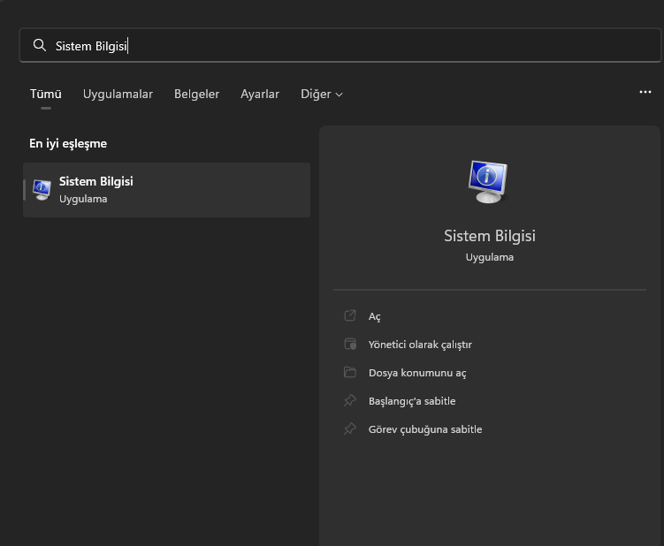Click the "Başlangıç'a sabitle" text
This screenshot has width=664, height=546.
pyautogui.click(x=412, y=401)
